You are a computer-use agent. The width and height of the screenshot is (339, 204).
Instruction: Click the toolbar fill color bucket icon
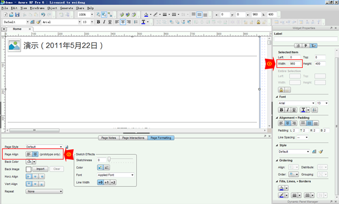[146, 15]
